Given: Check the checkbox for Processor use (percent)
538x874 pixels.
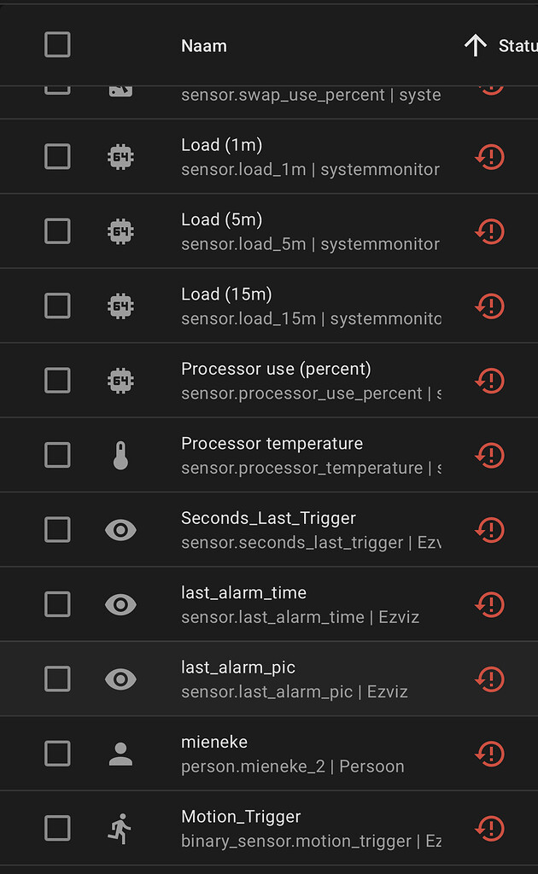Looking at the screenshot, I should (57, 381).
